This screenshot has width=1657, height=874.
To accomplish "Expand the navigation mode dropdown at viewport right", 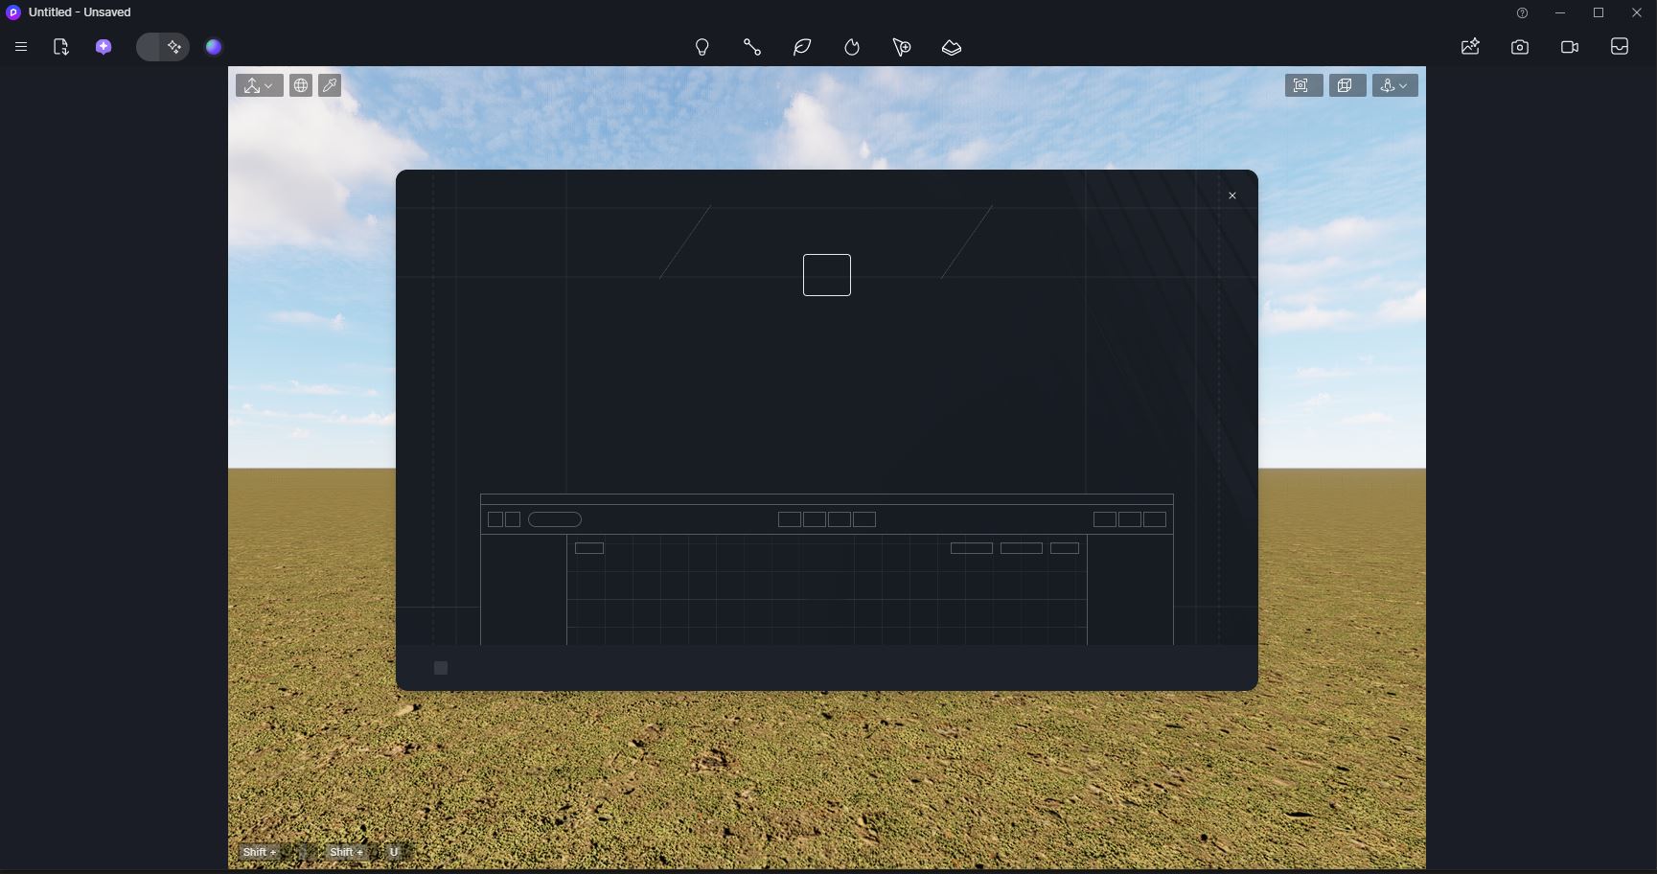I will coord(1395,86).
